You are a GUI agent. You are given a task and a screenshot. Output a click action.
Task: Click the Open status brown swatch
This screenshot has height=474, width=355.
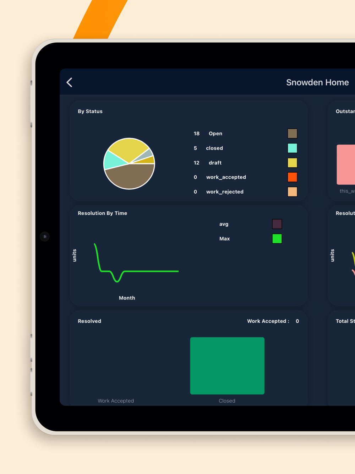(292, 134)
